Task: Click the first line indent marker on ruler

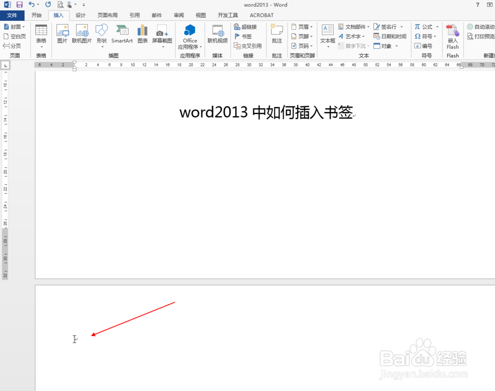Action: point(75,62)
